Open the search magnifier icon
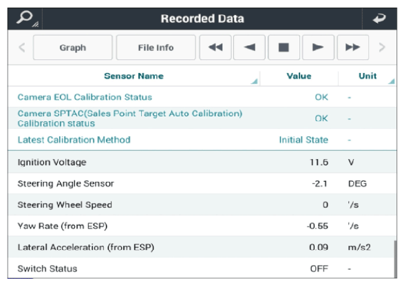This screenshot has width=404, height=285. [25, 19]
